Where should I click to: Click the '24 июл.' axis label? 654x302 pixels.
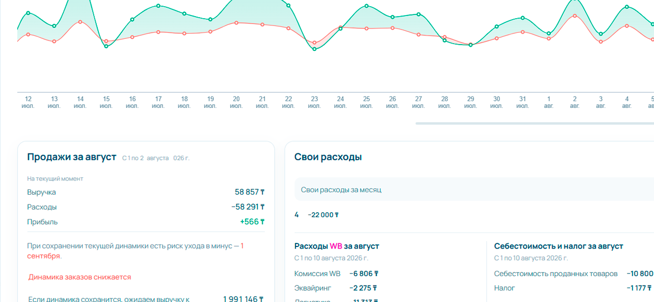(x=340, y=102)
